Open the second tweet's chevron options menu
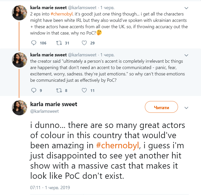This screenshot has height=195, width=201. pos(186,55)
